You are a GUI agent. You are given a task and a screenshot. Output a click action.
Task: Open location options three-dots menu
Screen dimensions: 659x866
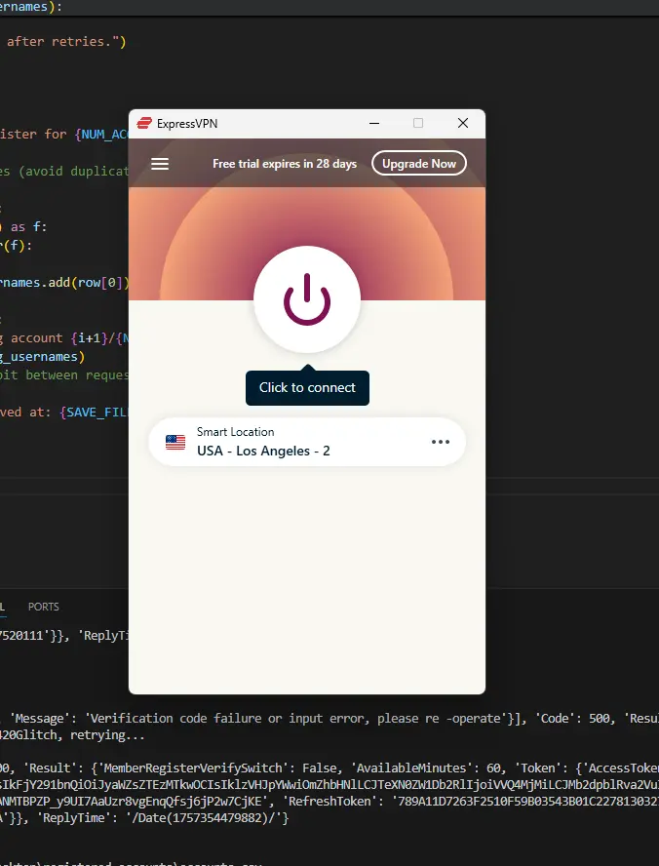pyautogui.click(x=441, y=442)
